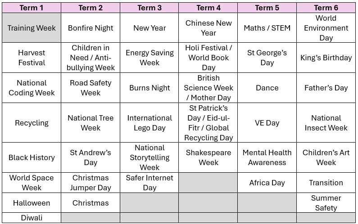
Task: Click the Burns Night cell
Action: click(150, 88)
